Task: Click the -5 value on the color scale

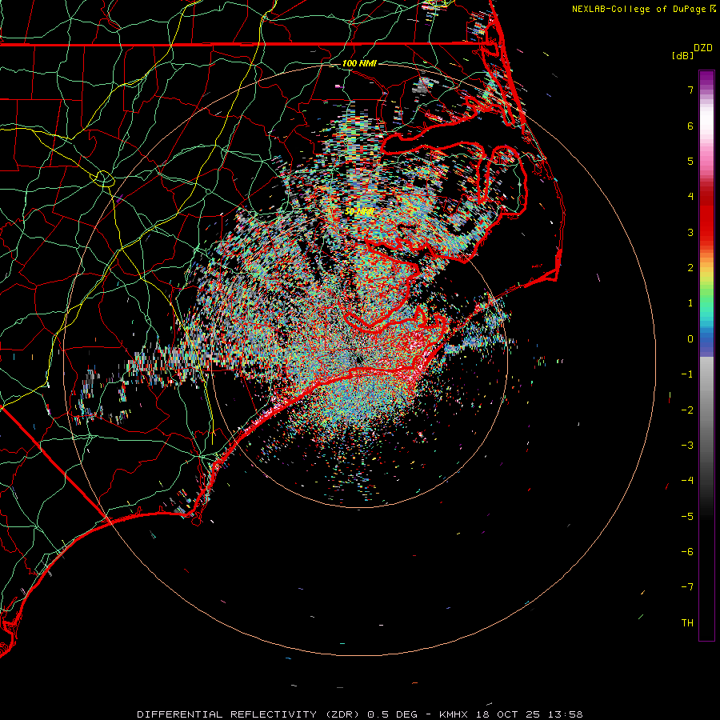Action: tap(687, 517)
